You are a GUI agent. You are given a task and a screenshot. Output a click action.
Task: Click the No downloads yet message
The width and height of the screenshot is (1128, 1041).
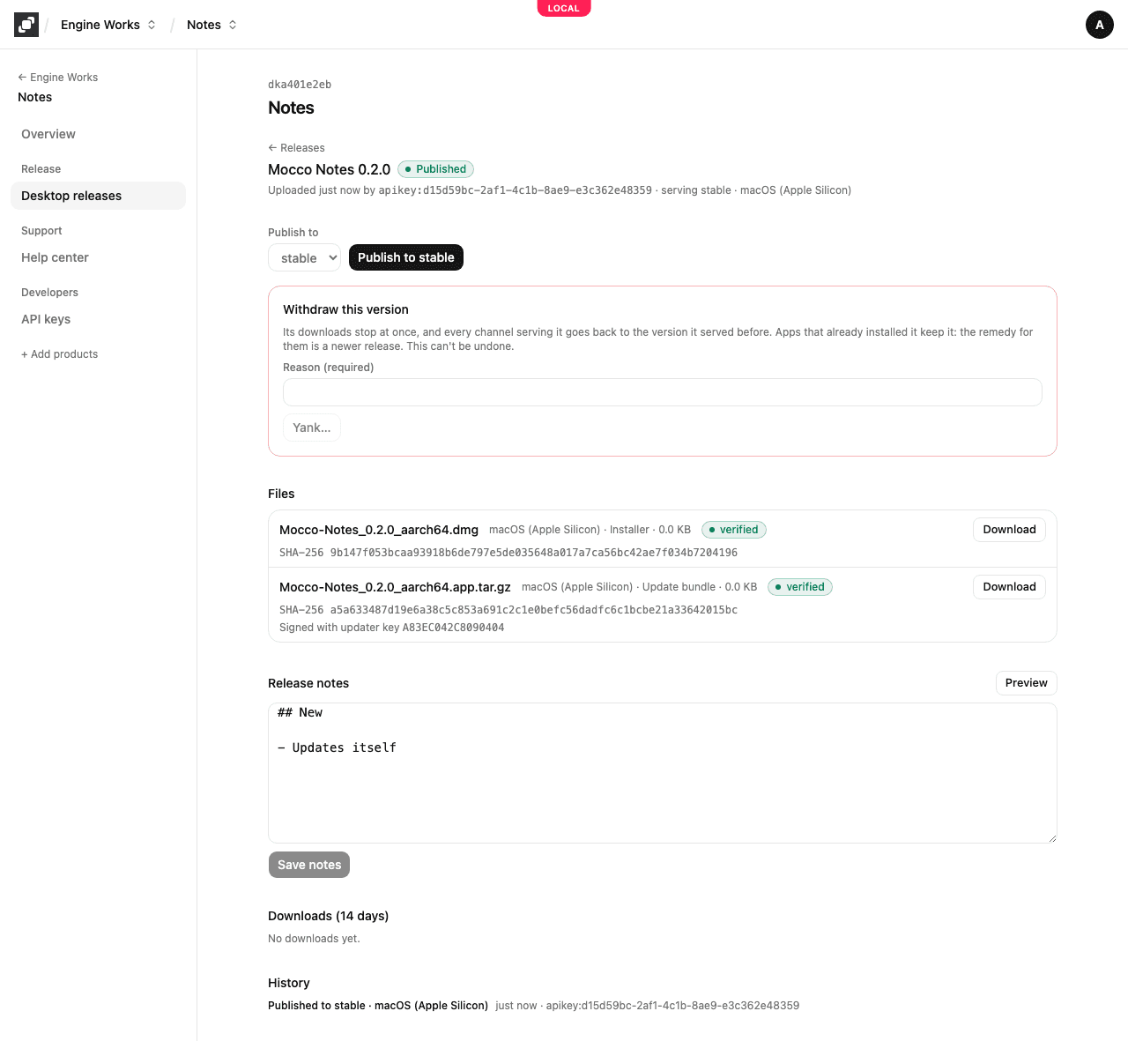[314, 939]
